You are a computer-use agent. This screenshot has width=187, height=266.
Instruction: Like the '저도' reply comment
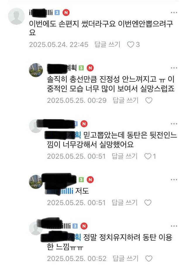coord(148,203)
